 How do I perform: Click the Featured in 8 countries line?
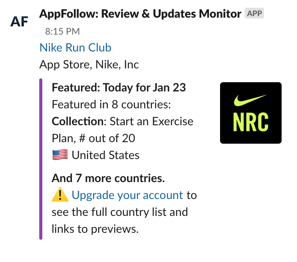(112, 104)
